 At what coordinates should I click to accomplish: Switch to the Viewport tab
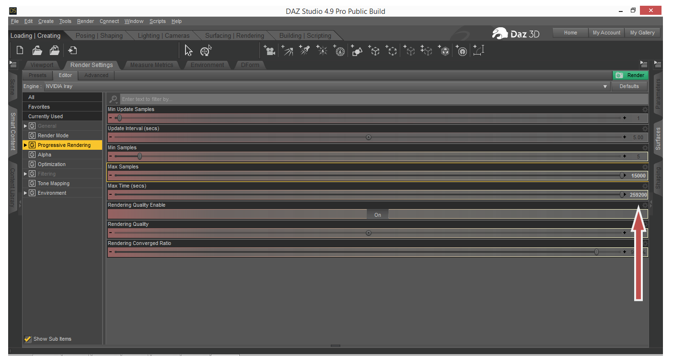[x=42, y=65]
